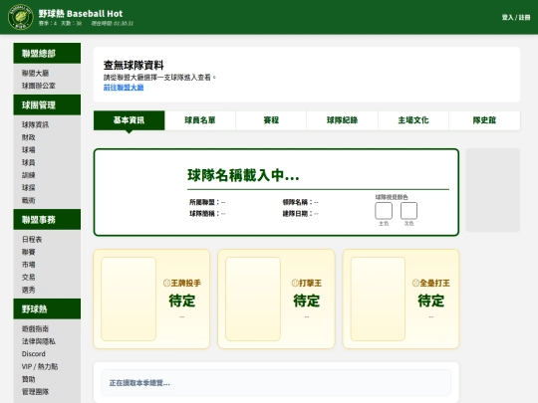The width and height of the screenshot is (538, 403).
Task: Click the 主色 team color swatch
Action: (x=384, y=210)
